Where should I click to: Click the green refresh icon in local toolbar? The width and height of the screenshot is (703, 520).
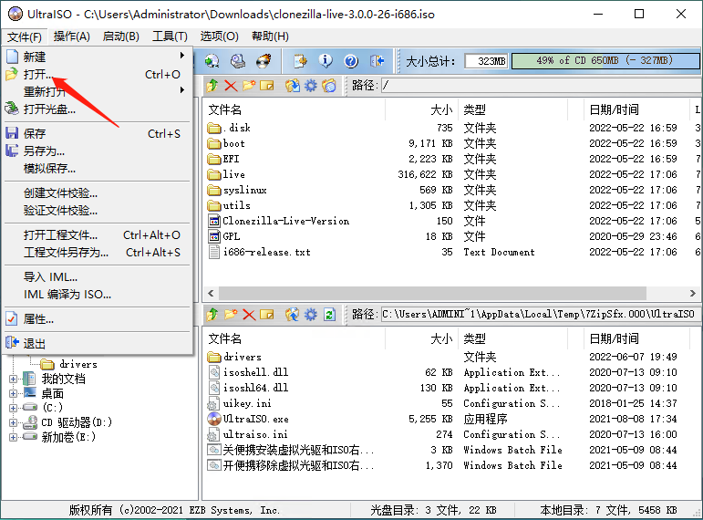coord(329,314)
